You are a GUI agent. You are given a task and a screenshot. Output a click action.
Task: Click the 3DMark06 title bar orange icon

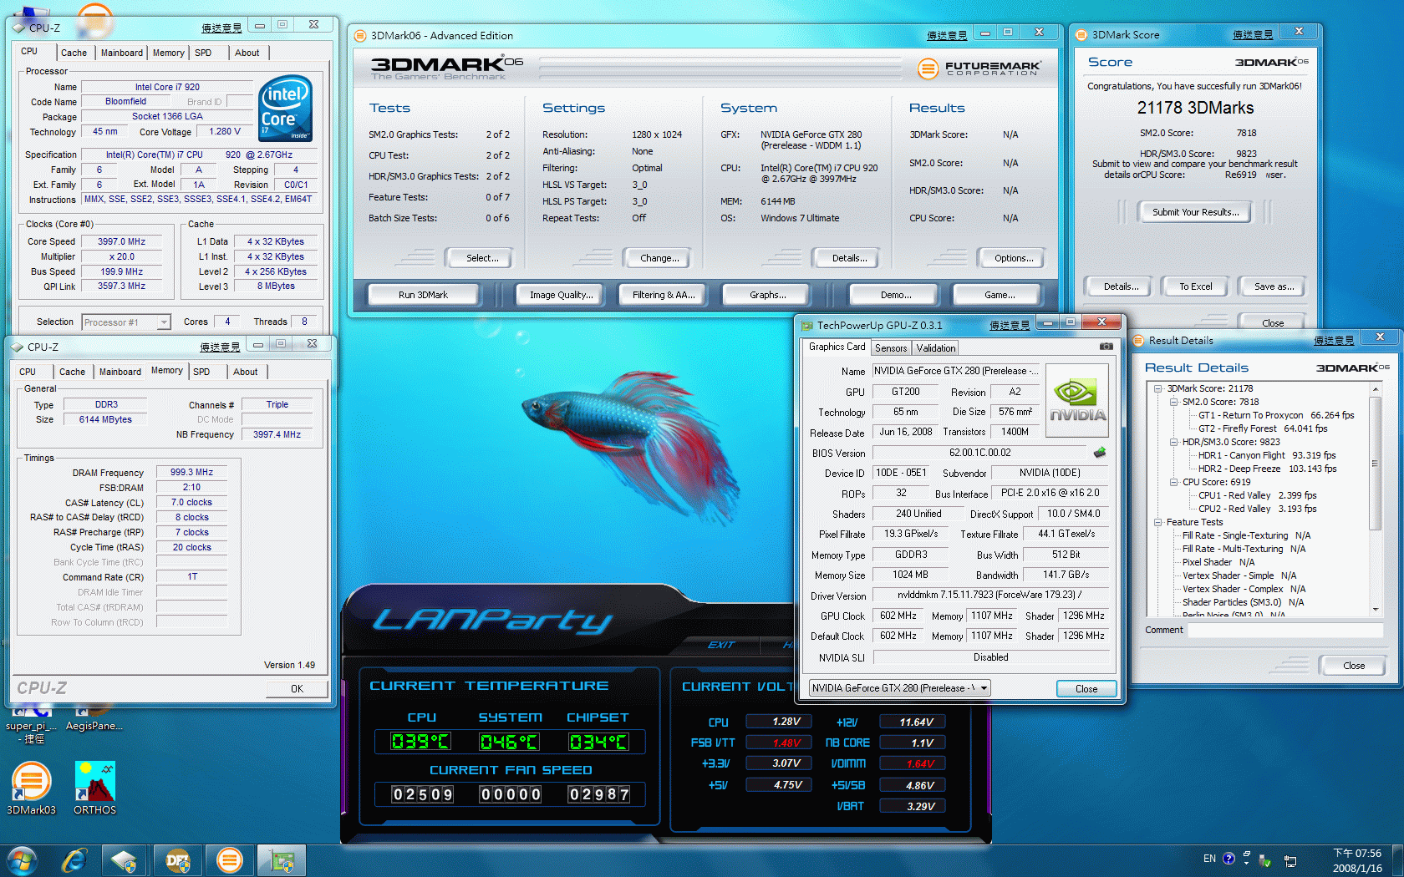click(360, 36)
